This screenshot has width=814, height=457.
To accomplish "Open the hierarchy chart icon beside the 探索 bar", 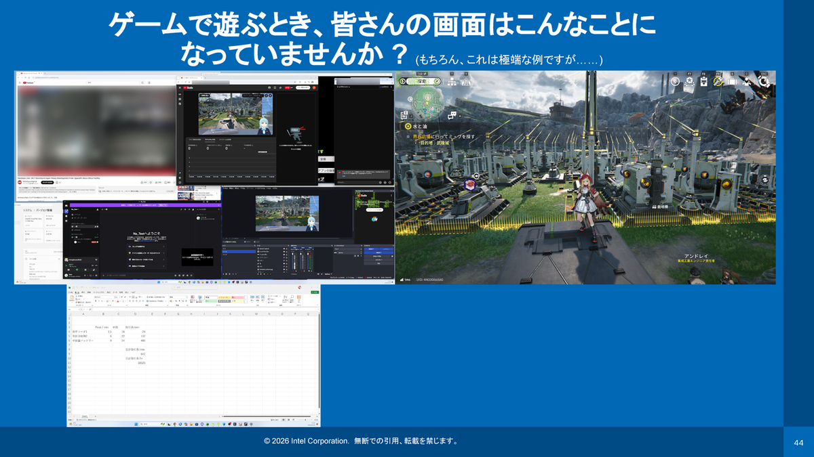I will pos(452,81).
